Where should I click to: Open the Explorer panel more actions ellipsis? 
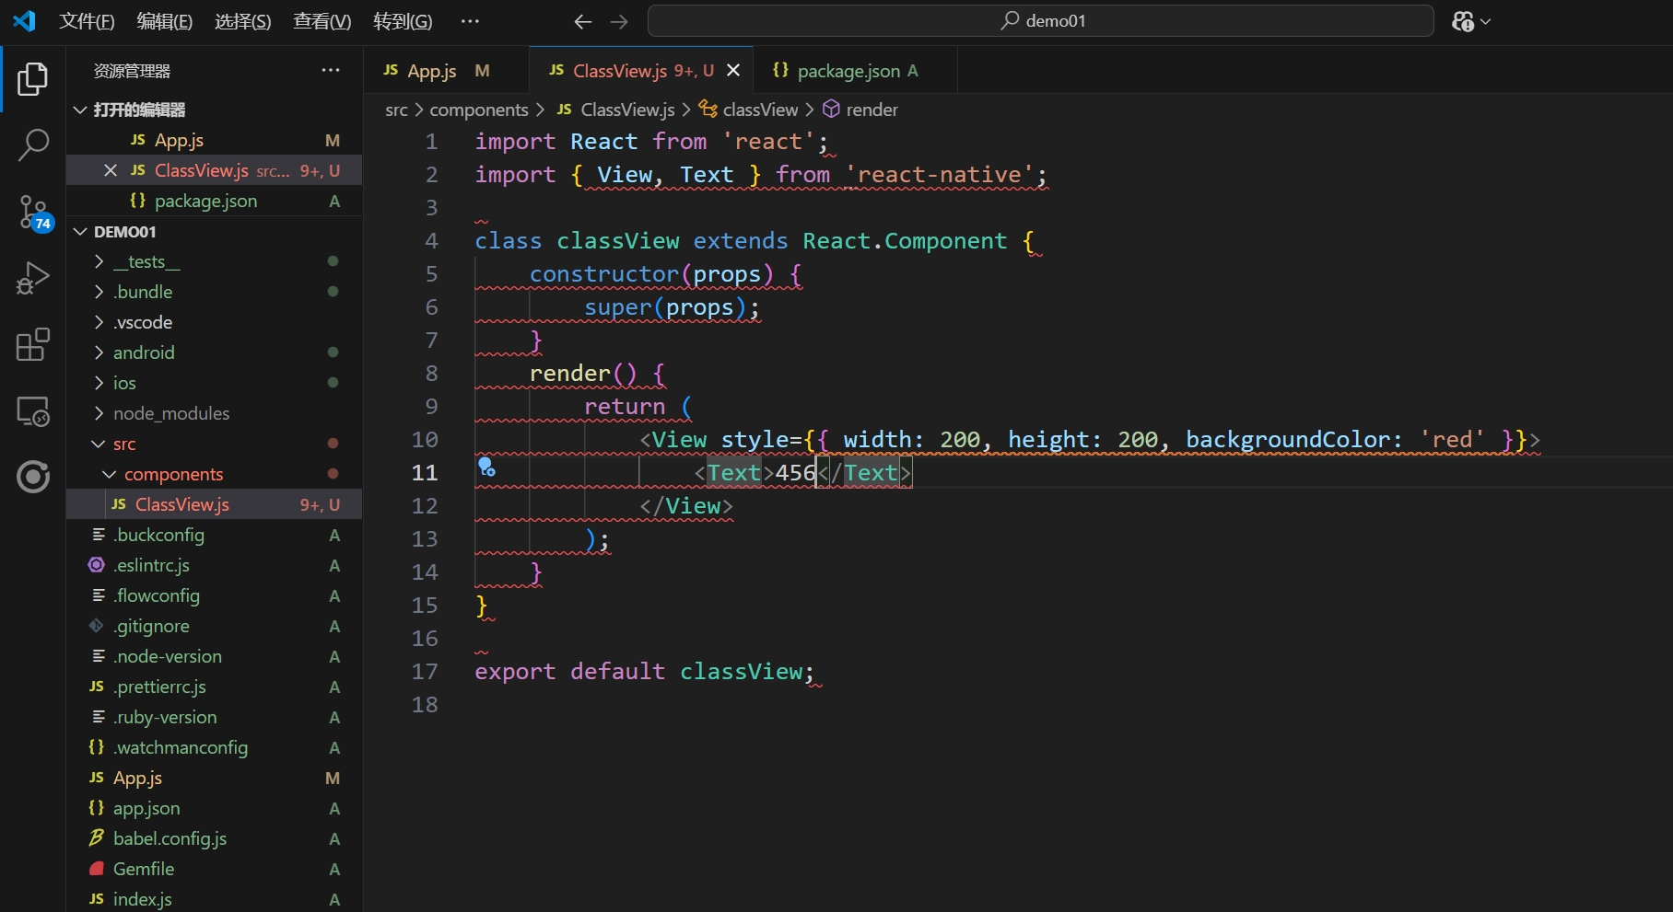(331, 71)
